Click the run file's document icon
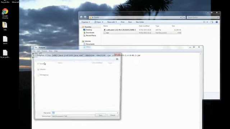 click(x=105, y=33)
